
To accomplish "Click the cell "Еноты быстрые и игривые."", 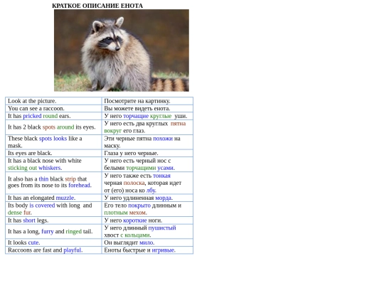I will pos(147,250).
